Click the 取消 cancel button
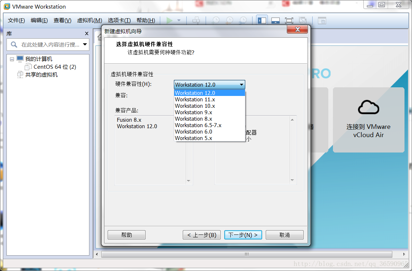412x271 pixels. pos(285,235)
